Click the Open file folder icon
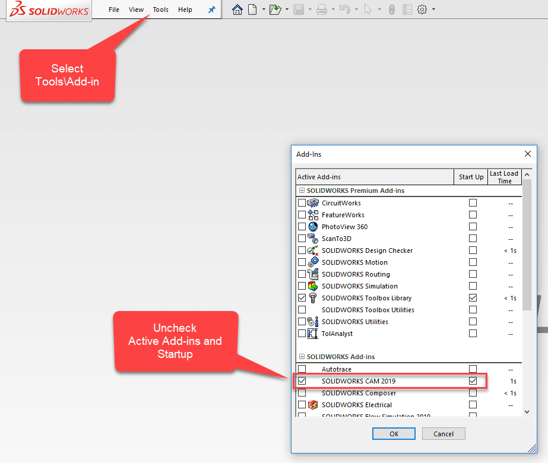The image size is (548, 463). (275, 9)
